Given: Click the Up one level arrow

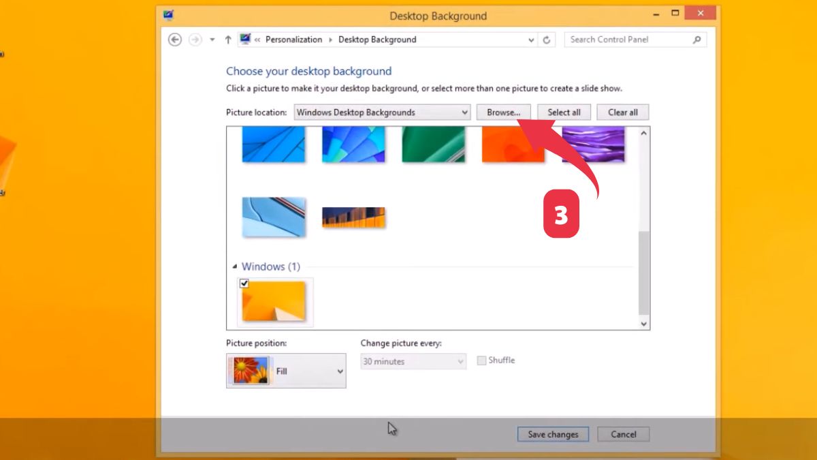Looking at the screenshot, I should pyautogui.click(x=228, y=40).
